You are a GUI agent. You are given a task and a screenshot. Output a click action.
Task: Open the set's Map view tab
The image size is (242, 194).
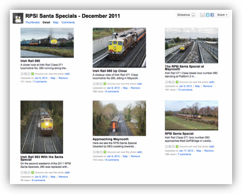pyautogui.click(x=56, y=22)
